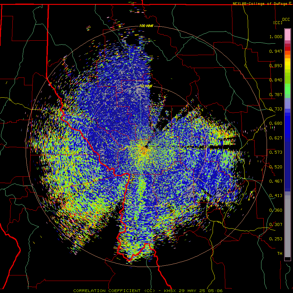Image resolution: width=293 pixels, height=293 pixels.
Task: Click the 0.307 scale value
Action: pos(276,225)
